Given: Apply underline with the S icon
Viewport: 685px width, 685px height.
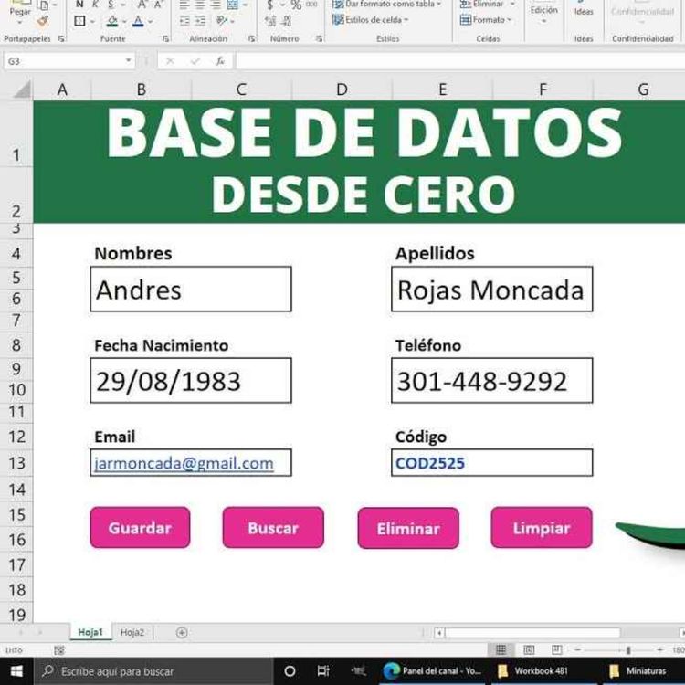Looking at the screenshot, I should pyautogui.click(x=111, y=5).
